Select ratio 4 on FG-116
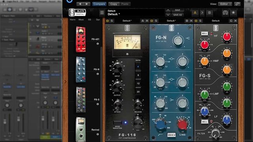 [x=138, y=66]
